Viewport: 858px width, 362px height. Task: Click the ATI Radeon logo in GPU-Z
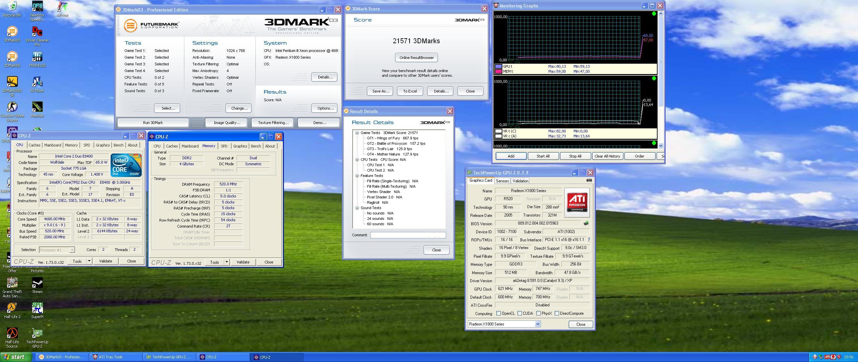tap(577, 202)
